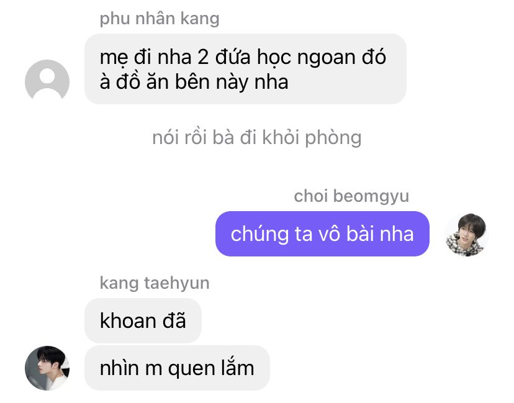Tap the word "bài" in the purple message

[360, 234]
